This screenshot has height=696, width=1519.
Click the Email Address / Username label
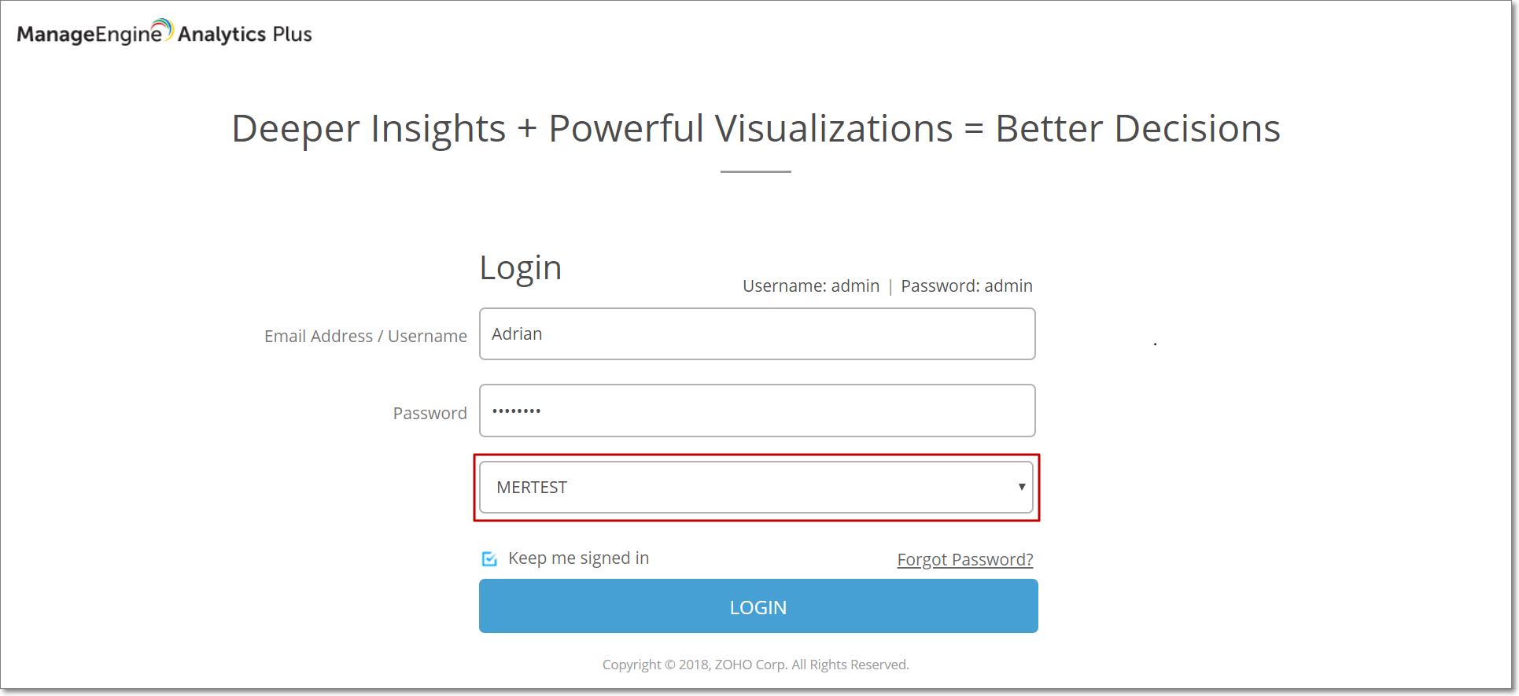click(x=365, y=337)
